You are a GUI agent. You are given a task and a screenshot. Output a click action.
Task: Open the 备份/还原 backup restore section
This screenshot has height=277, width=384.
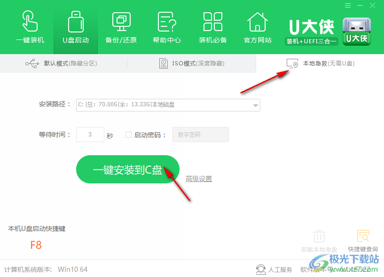(121, 27)
